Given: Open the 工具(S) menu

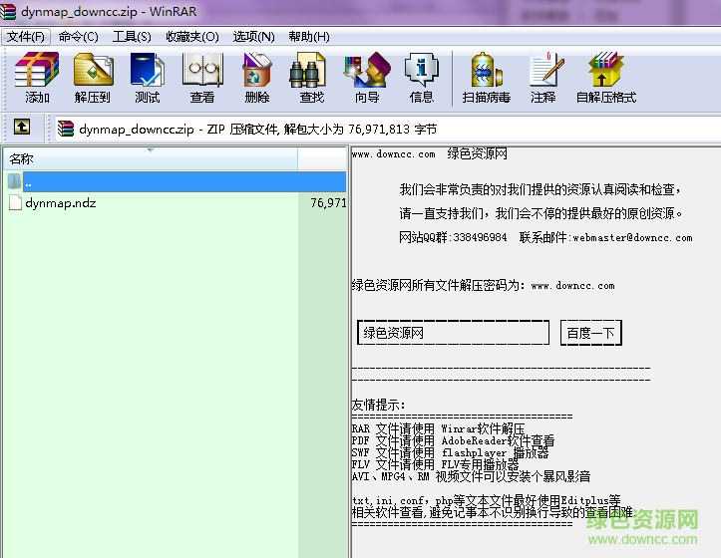Looking at the screenshot, I should tap(132, 36).
